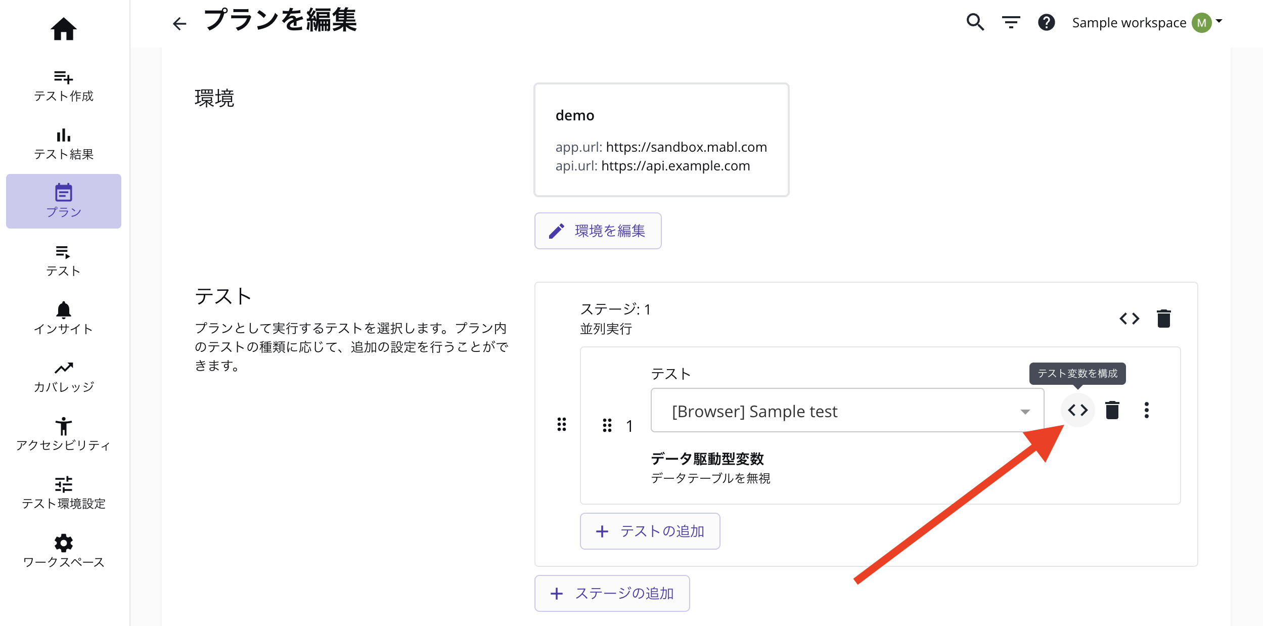Open the filter icon next to search
Screen dimensions: 1263x626
1011,22
